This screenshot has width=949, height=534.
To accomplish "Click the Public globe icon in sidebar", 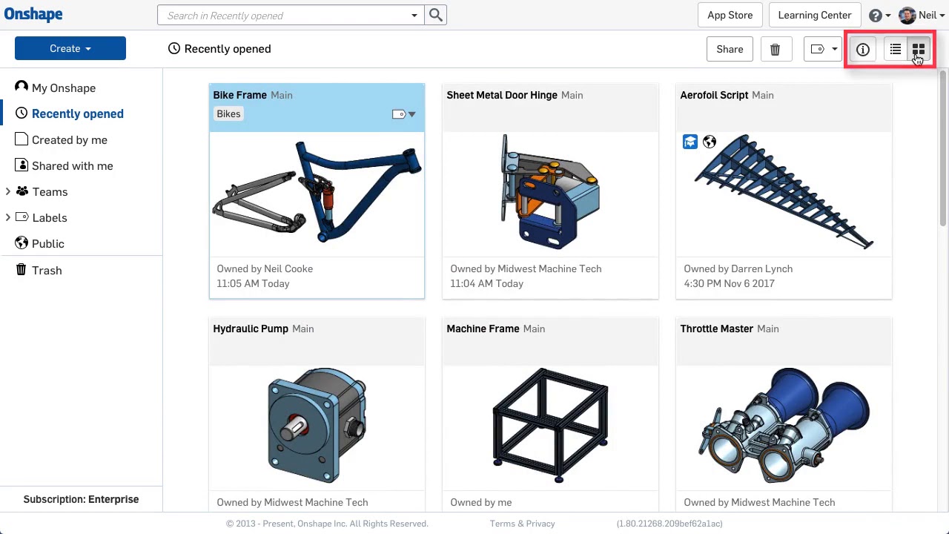I will coord(22,243).
